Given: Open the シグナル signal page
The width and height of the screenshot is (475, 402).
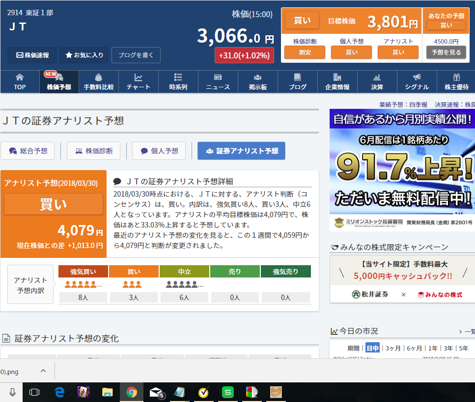Looking at the screenshot, I should [x=417, y=82].
